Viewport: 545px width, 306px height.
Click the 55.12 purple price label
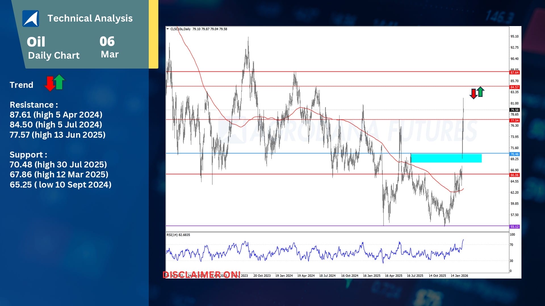pyautogui.click(x=514, y=227)
